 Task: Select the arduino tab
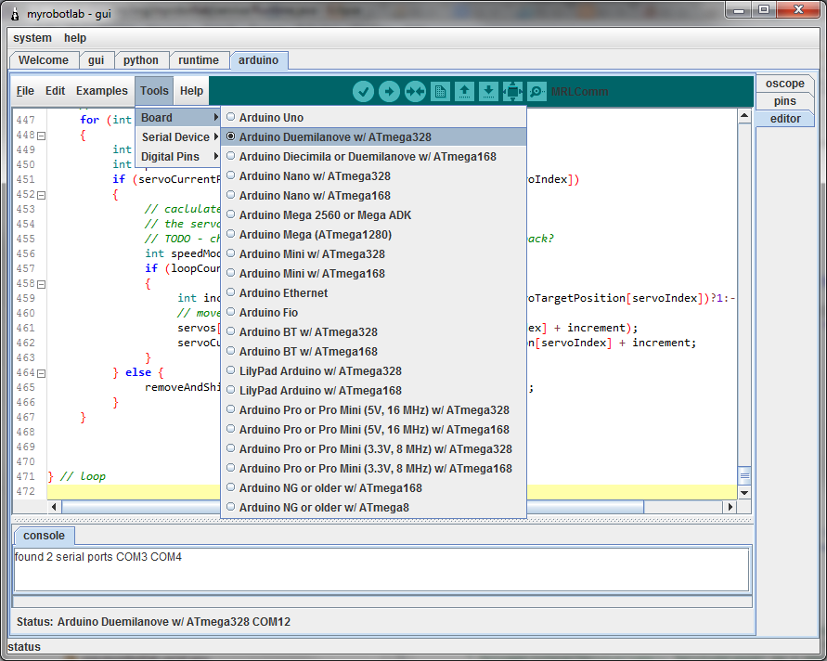(258, 60)
